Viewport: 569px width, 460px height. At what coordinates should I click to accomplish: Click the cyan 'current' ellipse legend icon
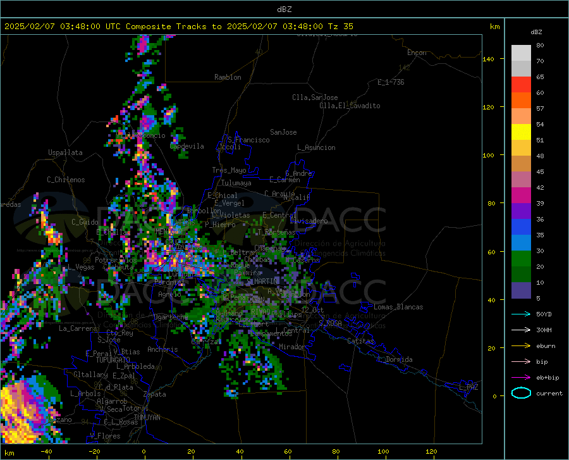(521, 393)
